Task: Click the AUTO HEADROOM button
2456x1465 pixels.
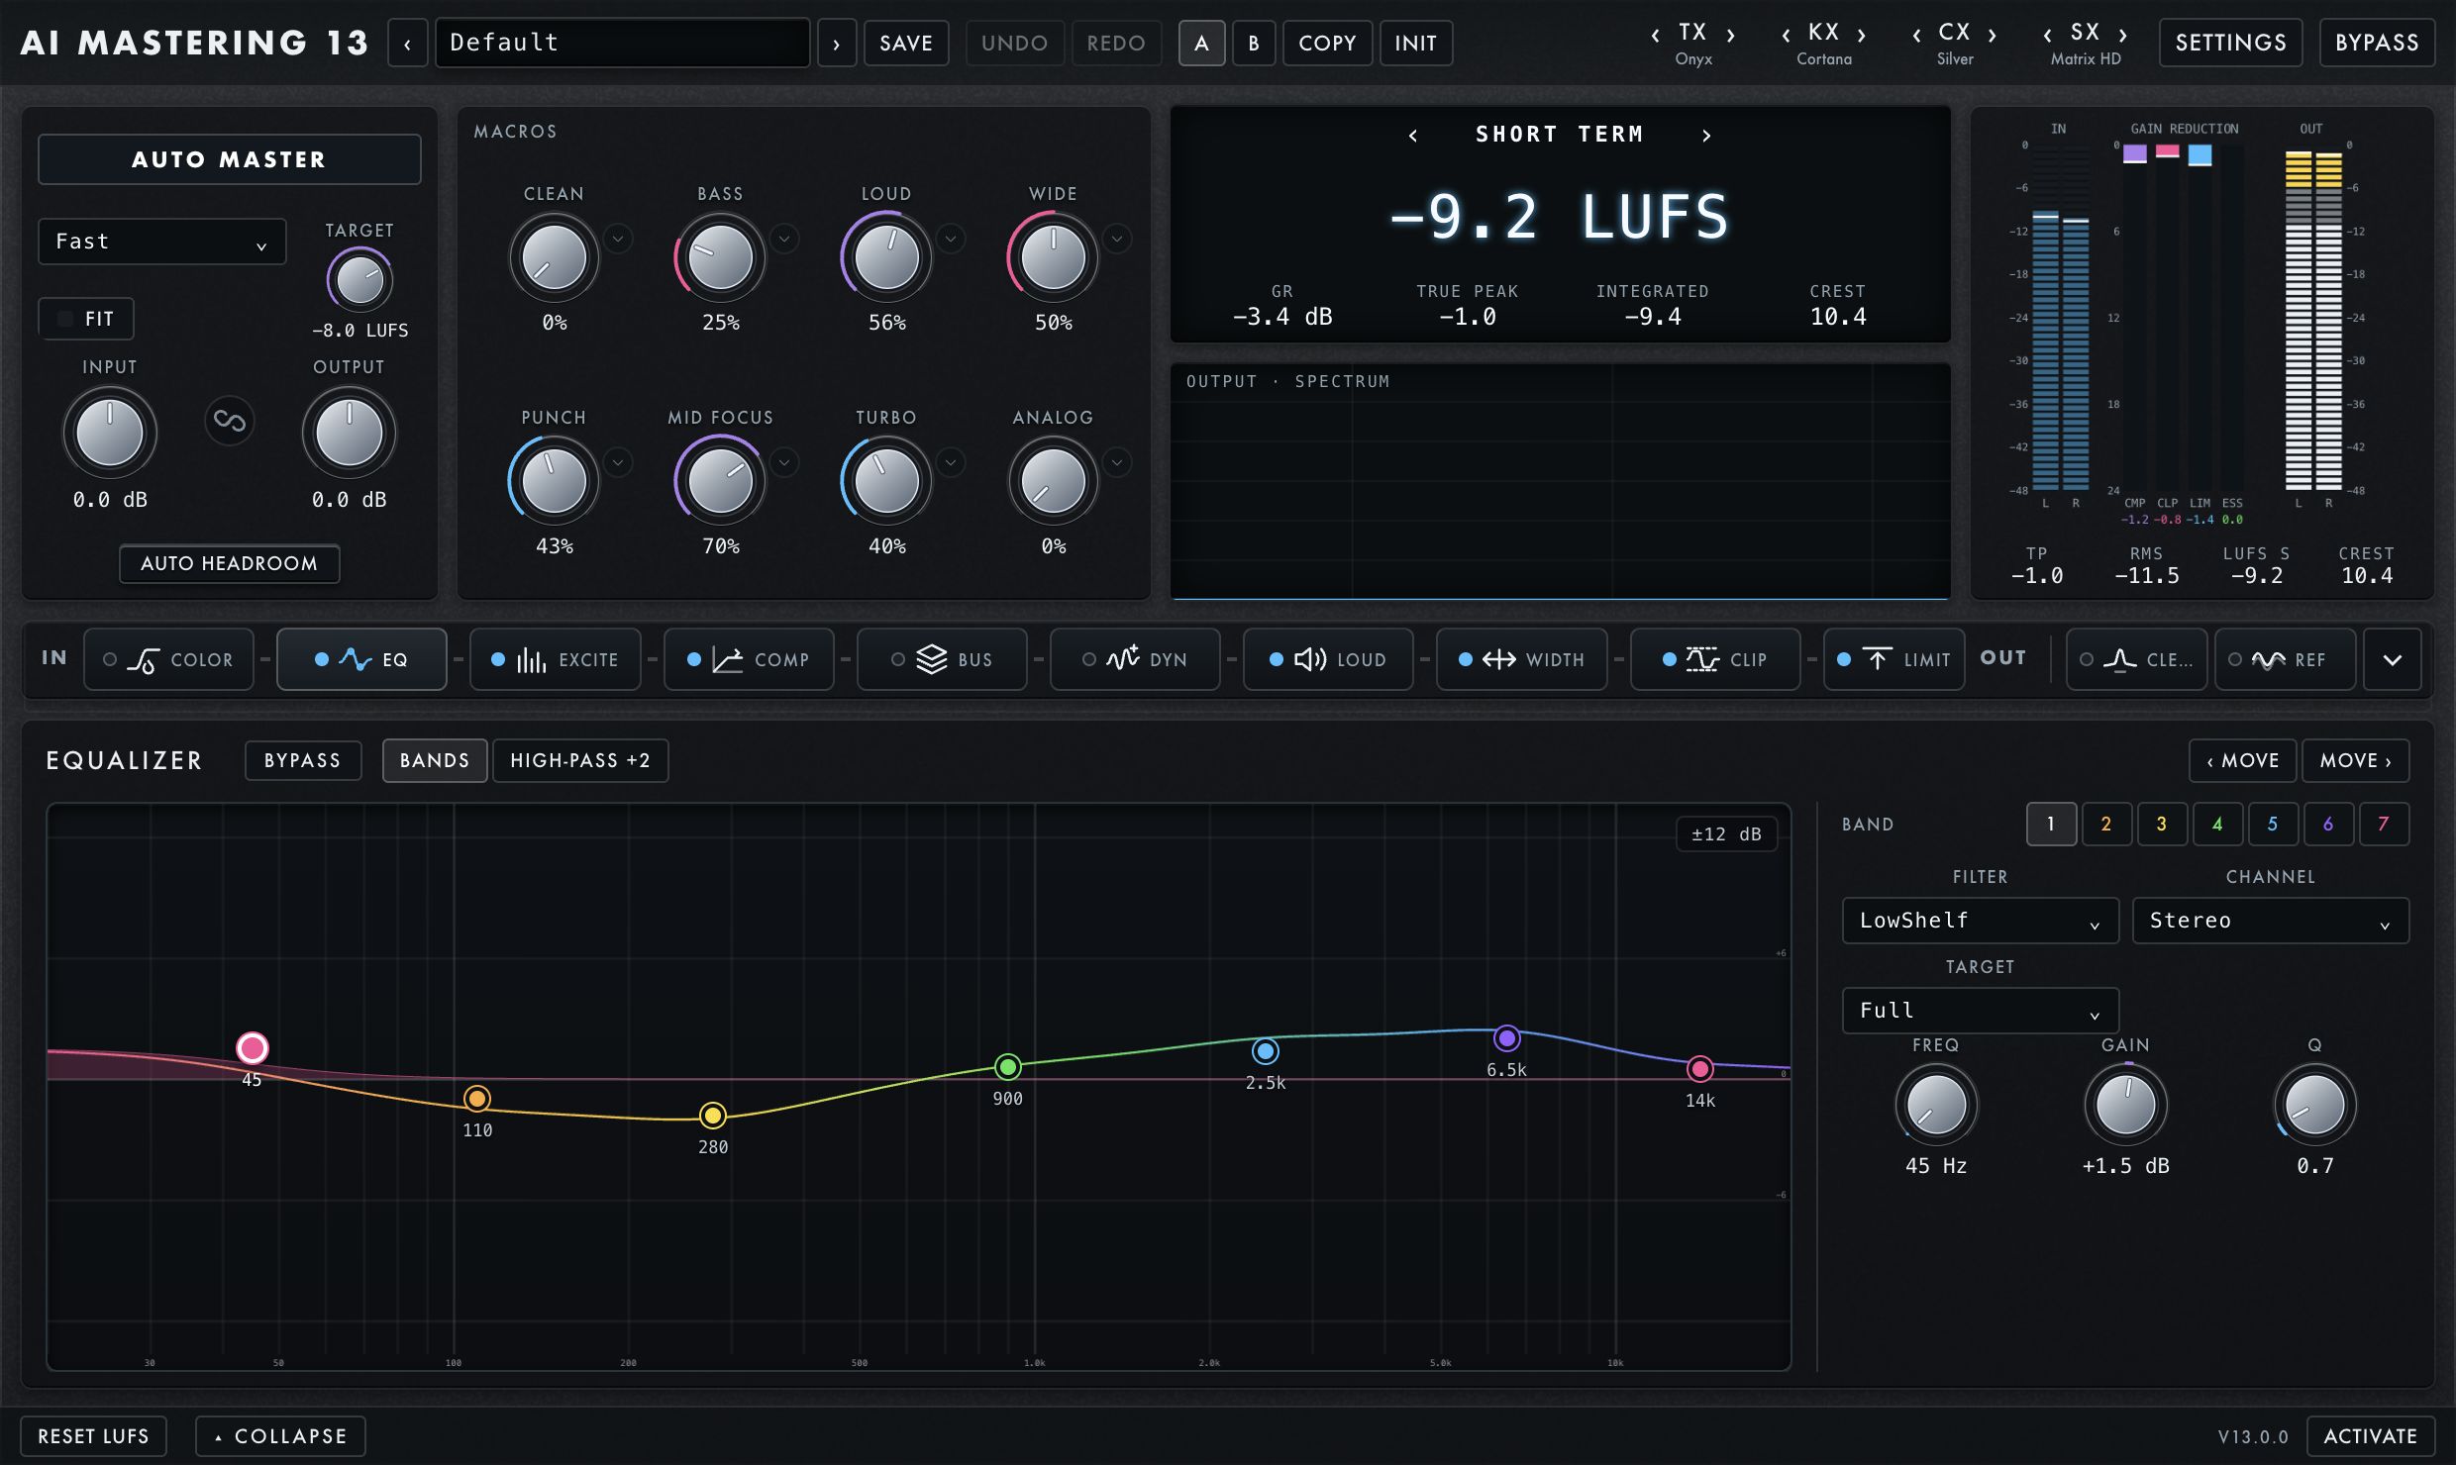Action: click(230, 563)
